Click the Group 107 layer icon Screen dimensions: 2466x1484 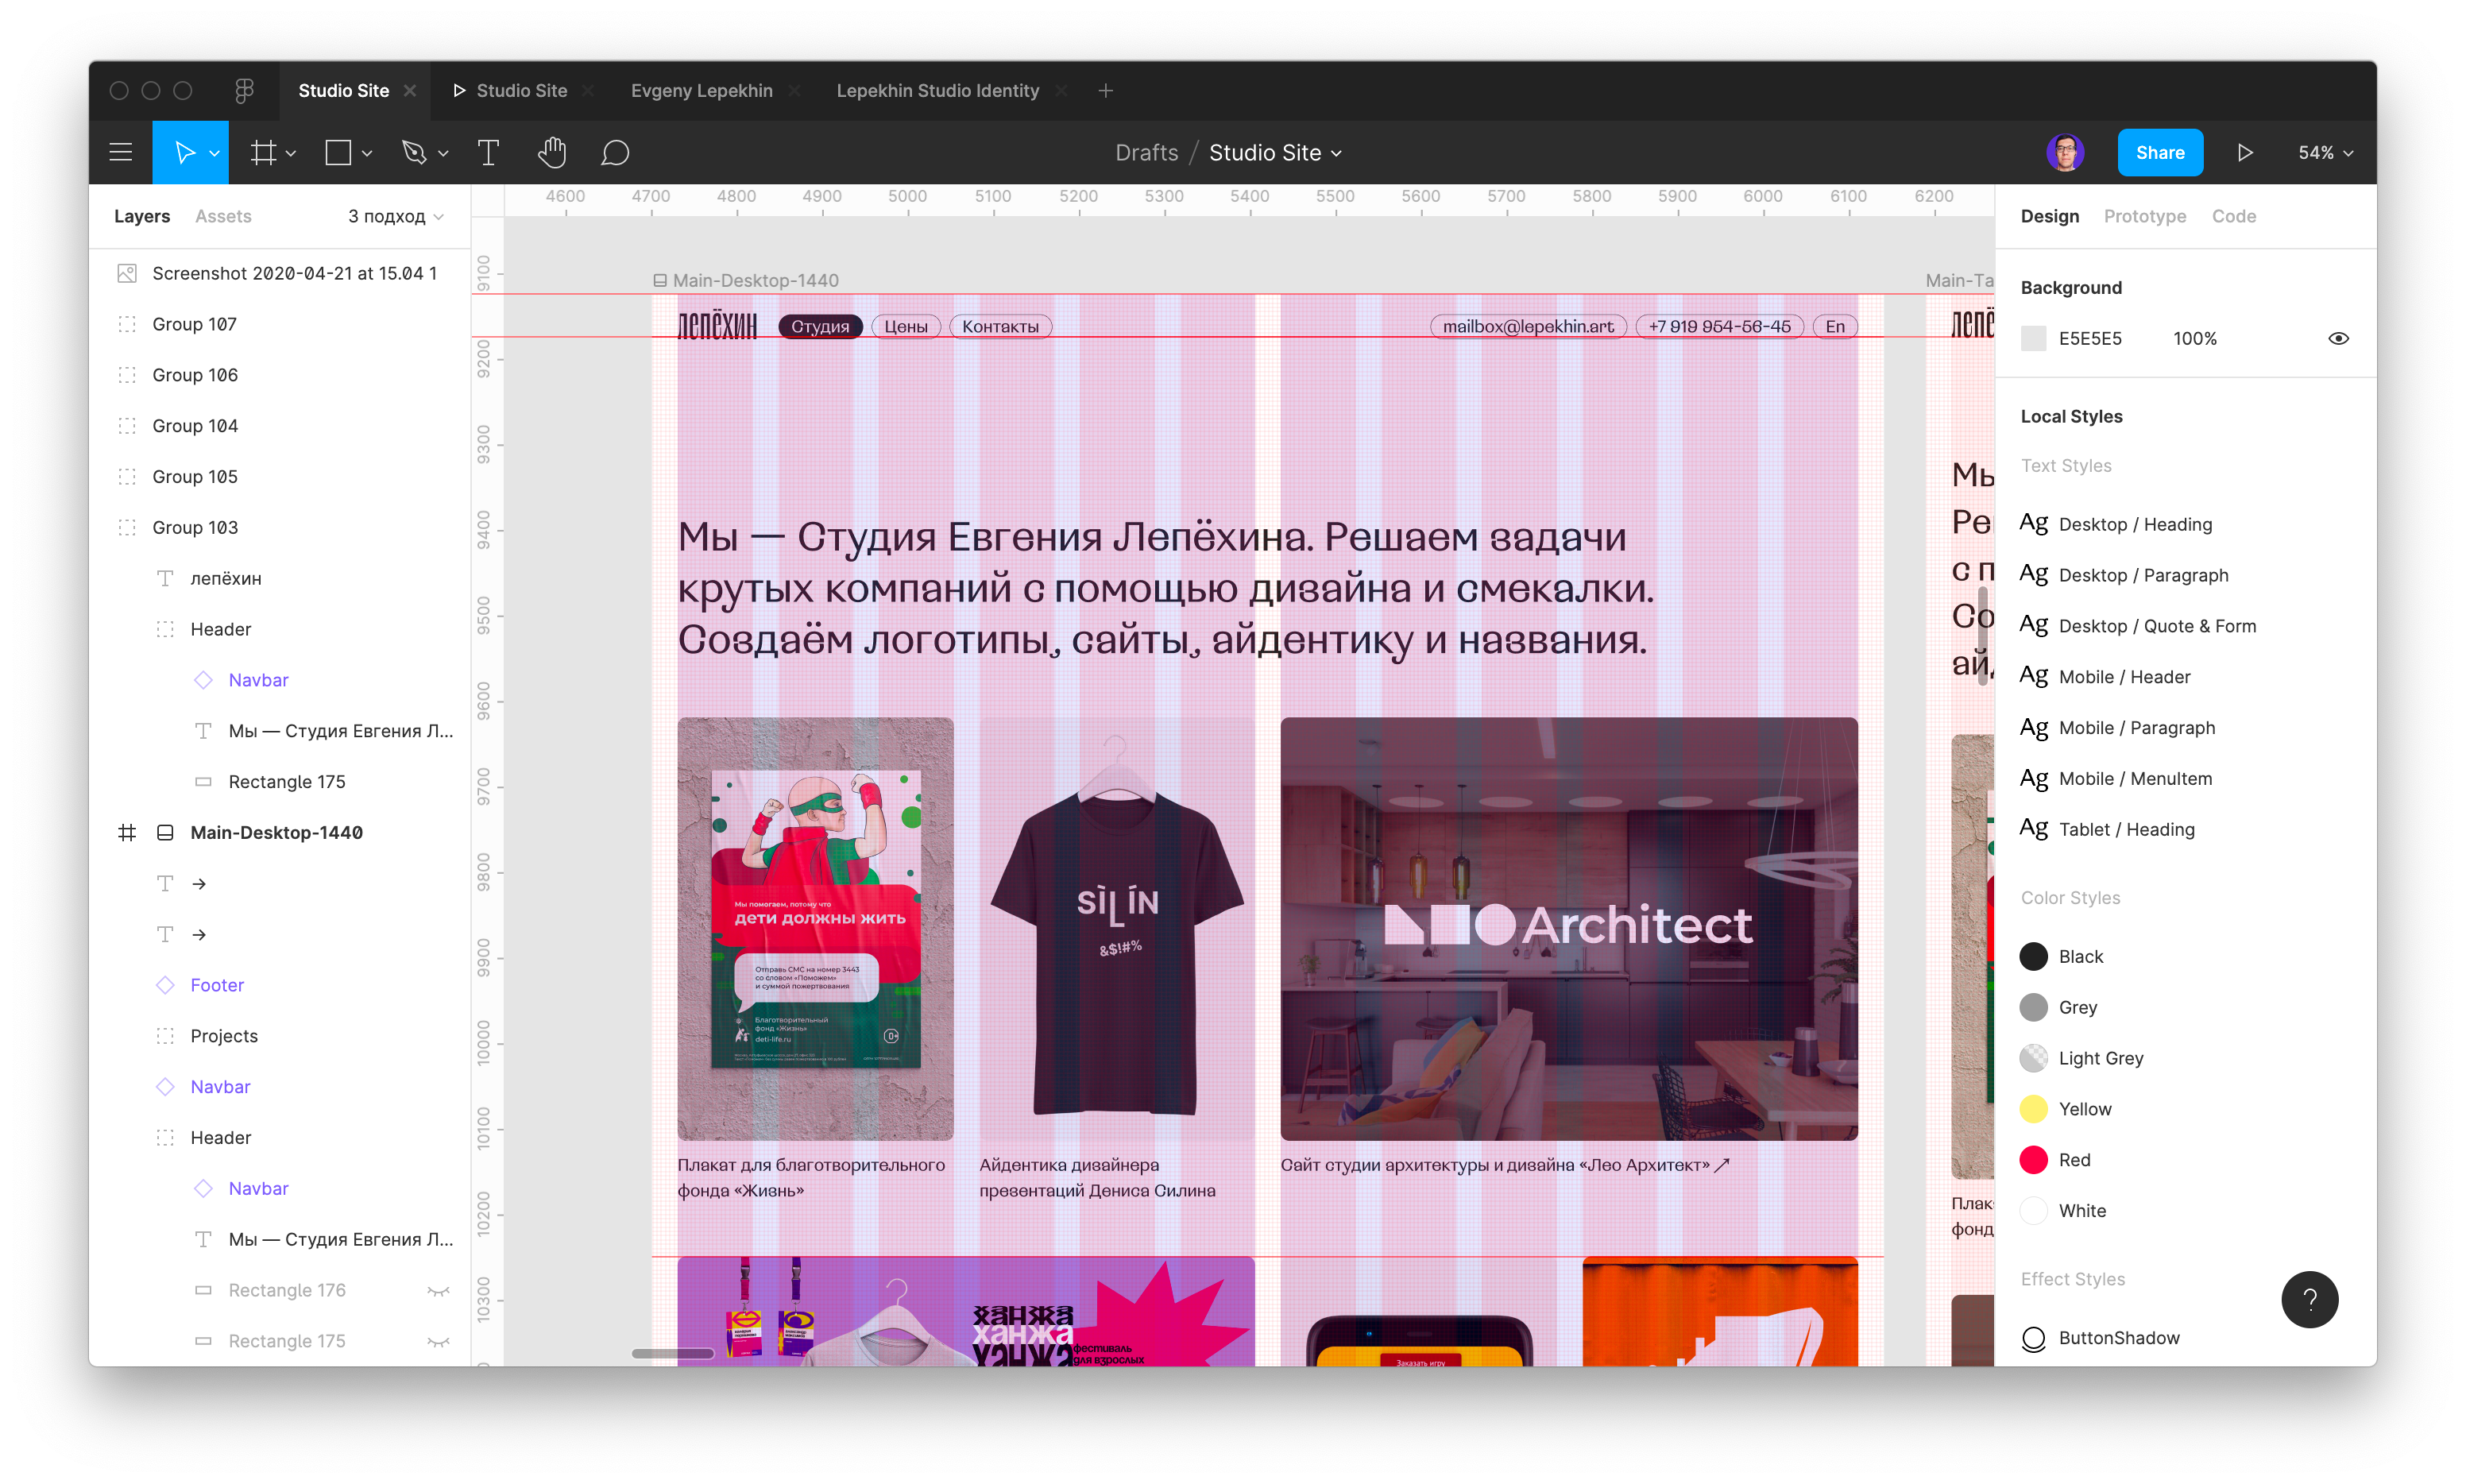127,324
